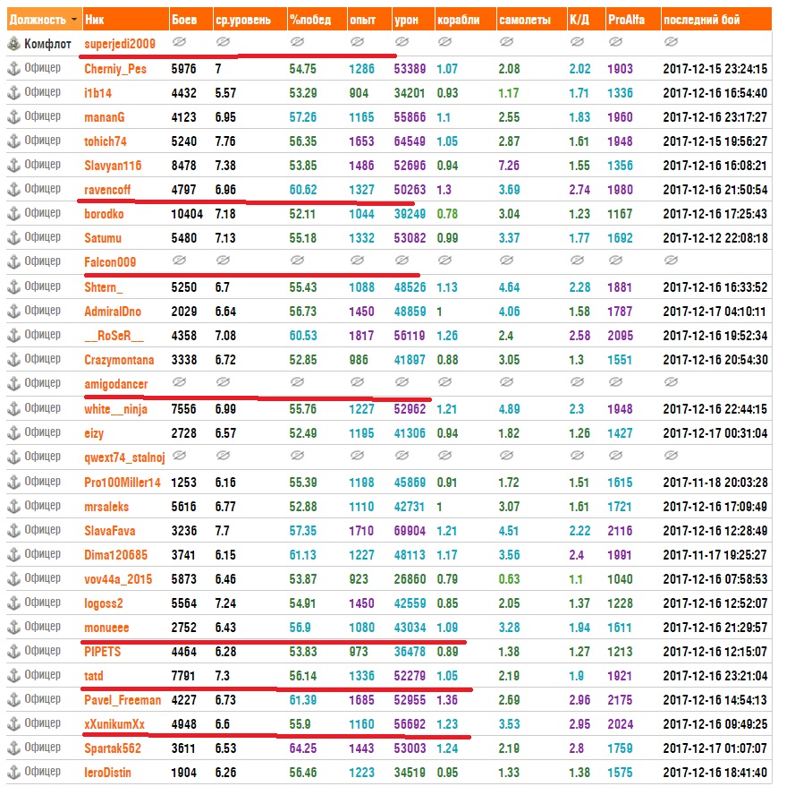
Task: Click tohich74's last battle timestamp cell
Action: pyautogui.click(x=715, y=141)
